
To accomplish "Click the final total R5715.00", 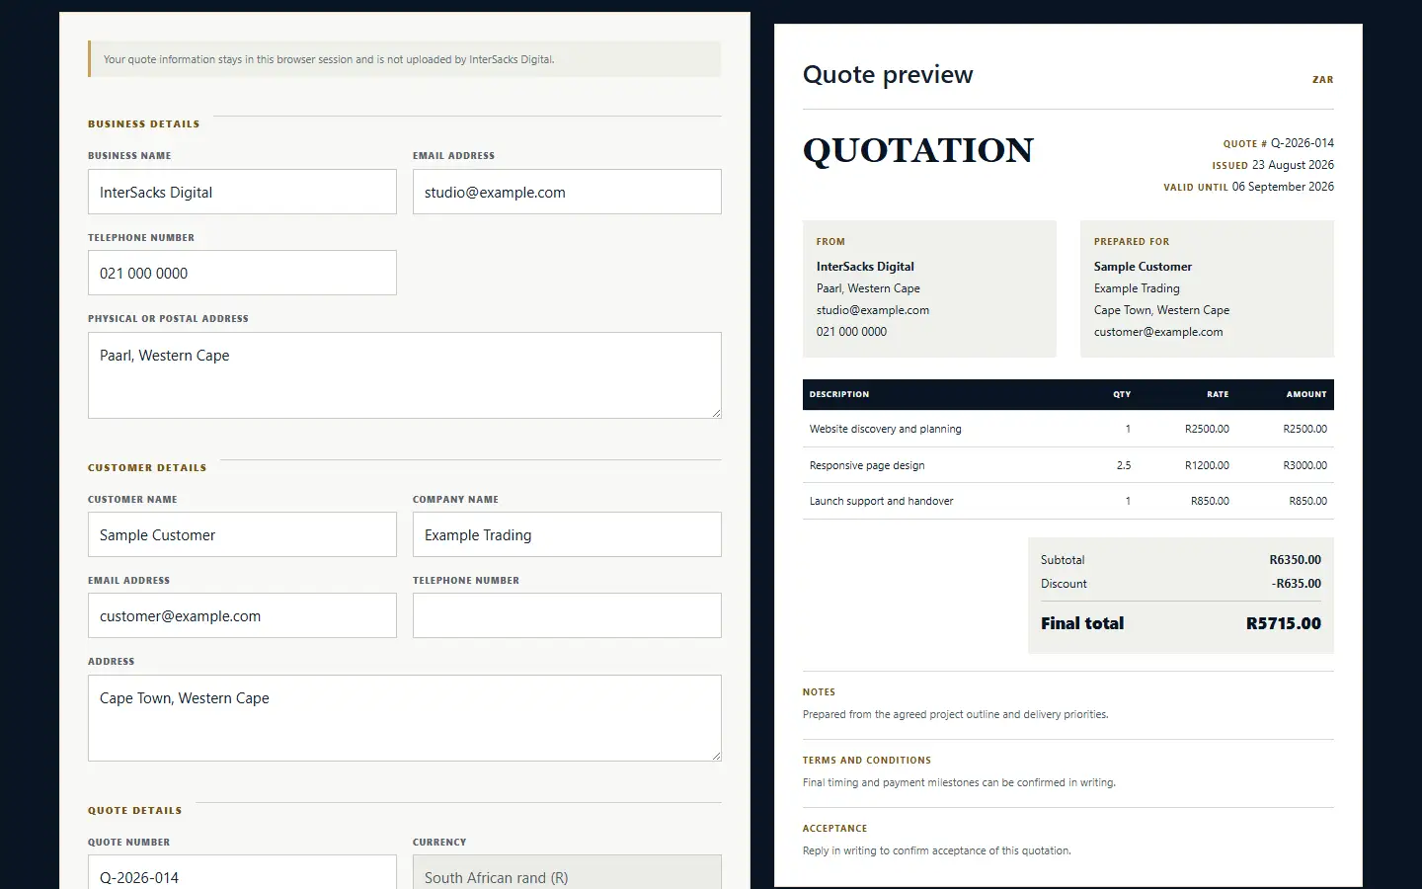I will (1284, 623).
